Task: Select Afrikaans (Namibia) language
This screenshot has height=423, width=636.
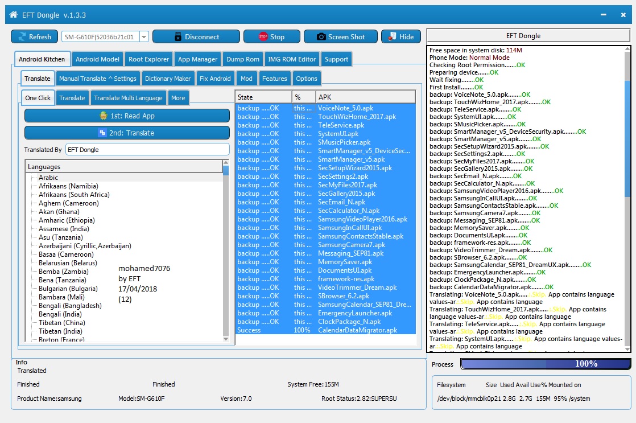Action: (68, 186)
